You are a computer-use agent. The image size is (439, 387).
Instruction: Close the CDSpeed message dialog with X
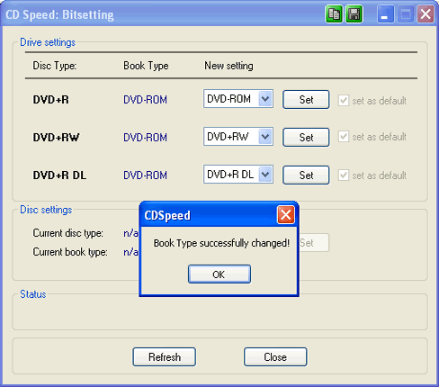click(x=285, y=215)
